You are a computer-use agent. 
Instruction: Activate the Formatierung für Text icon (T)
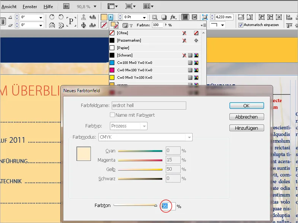pos(131,25)
